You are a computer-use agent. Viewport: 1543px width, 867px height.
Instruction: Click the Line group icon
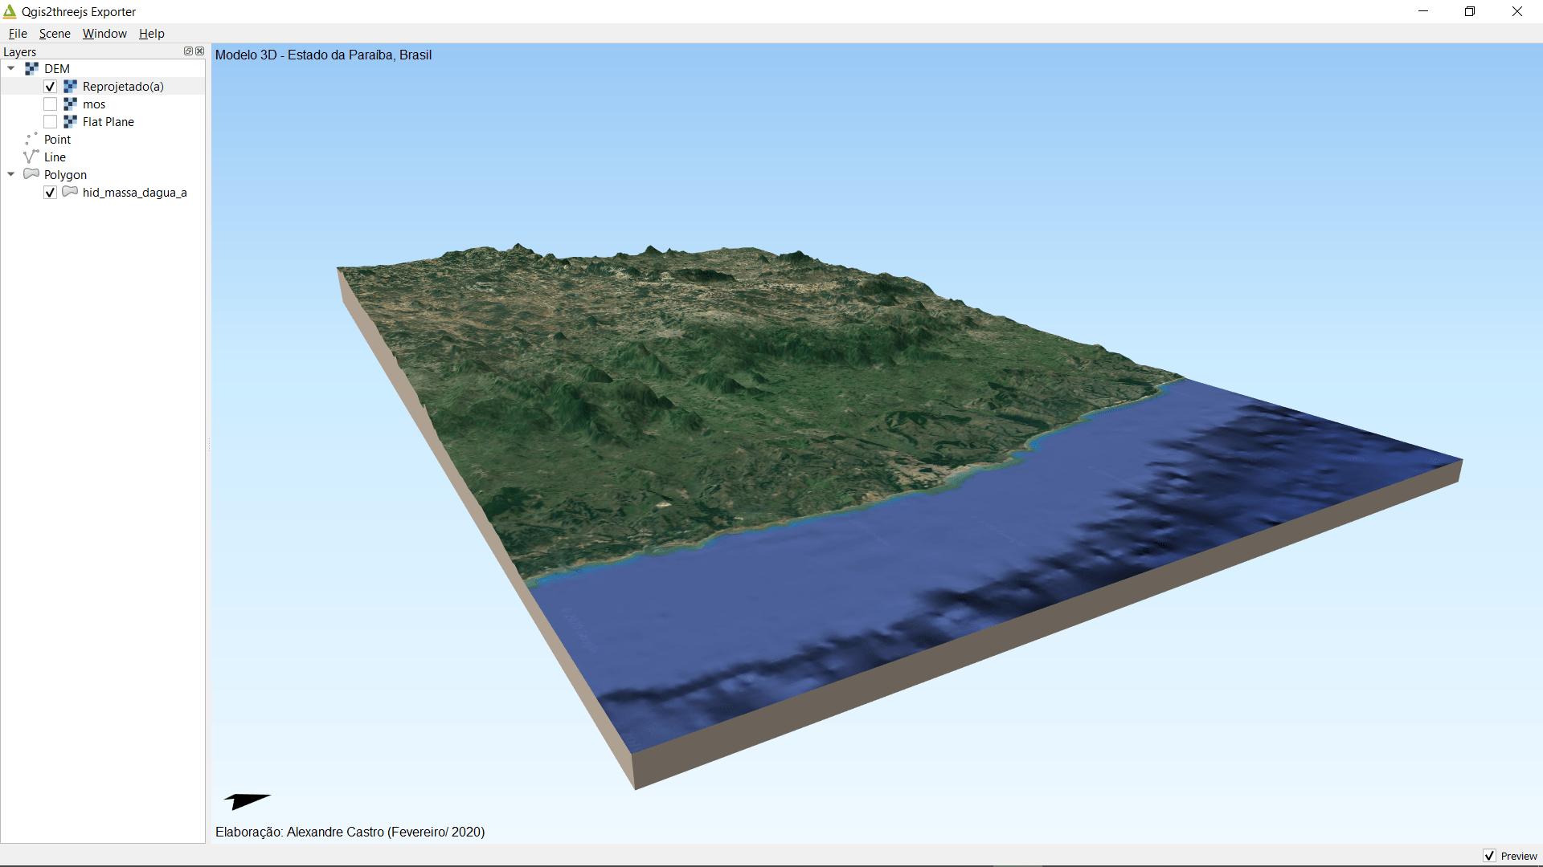(x=31, y=157)
